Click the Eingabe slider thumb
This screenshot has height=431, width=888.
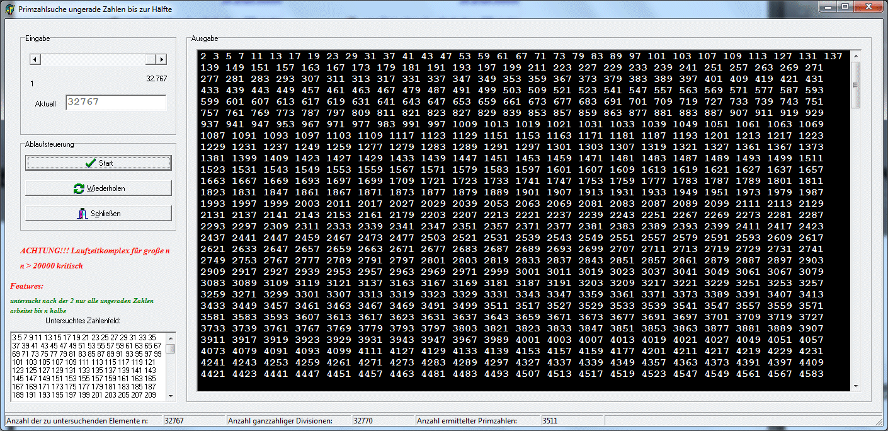151,59
